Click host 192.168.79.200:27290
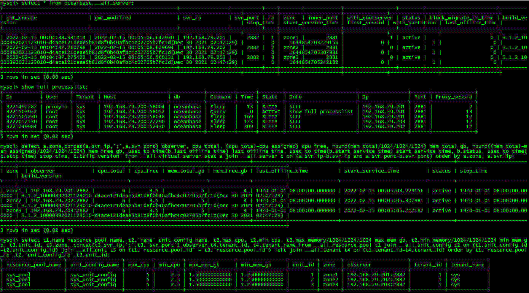Image resolution: width=529 pixels, height=293 pixels. click(x=134, y=122)
